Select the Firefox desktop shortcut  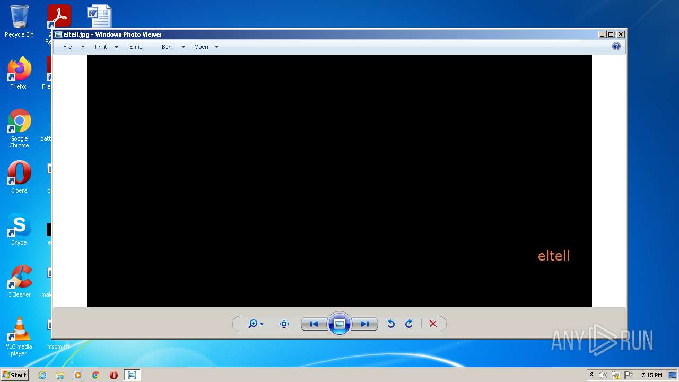(19, 73)
